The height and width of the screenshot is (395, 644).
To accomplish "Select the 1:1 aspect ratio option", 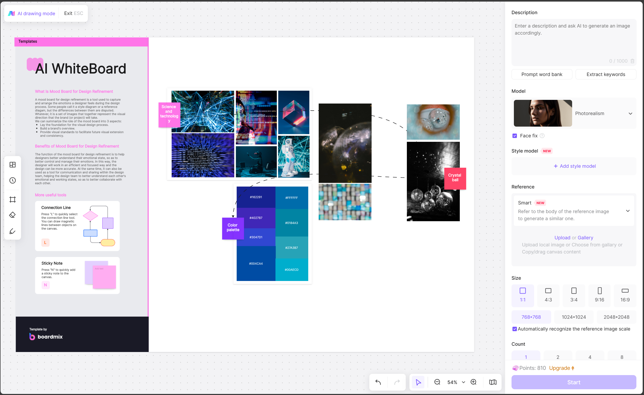I will tap(523, 294).
